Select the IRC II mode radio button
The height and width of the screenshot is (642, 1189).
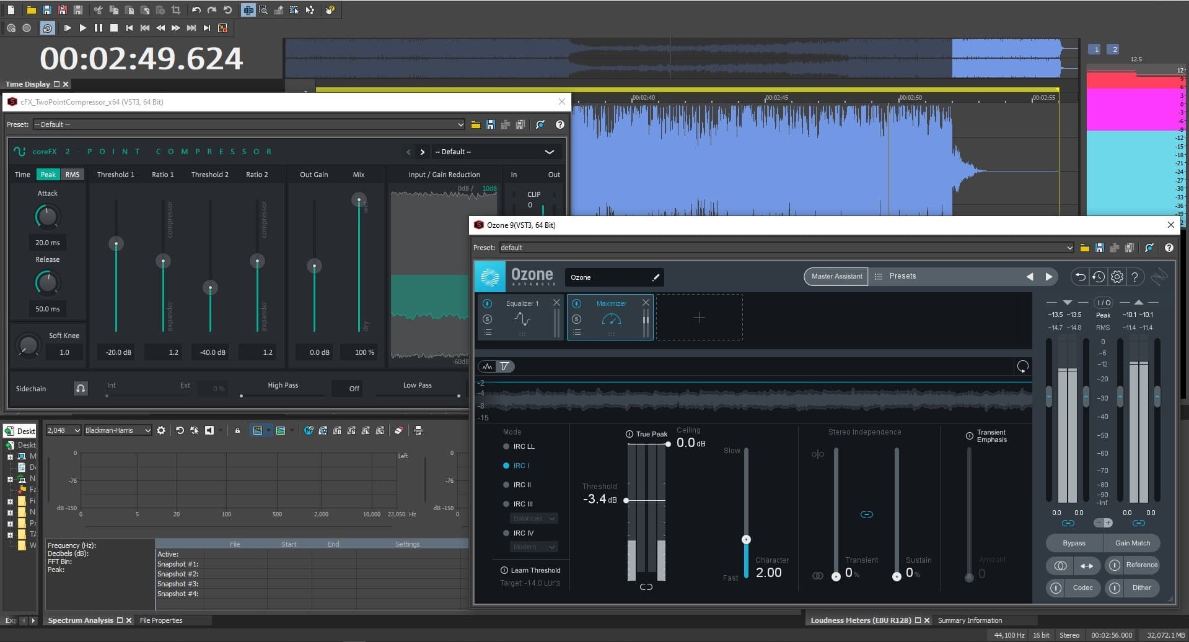506,485
